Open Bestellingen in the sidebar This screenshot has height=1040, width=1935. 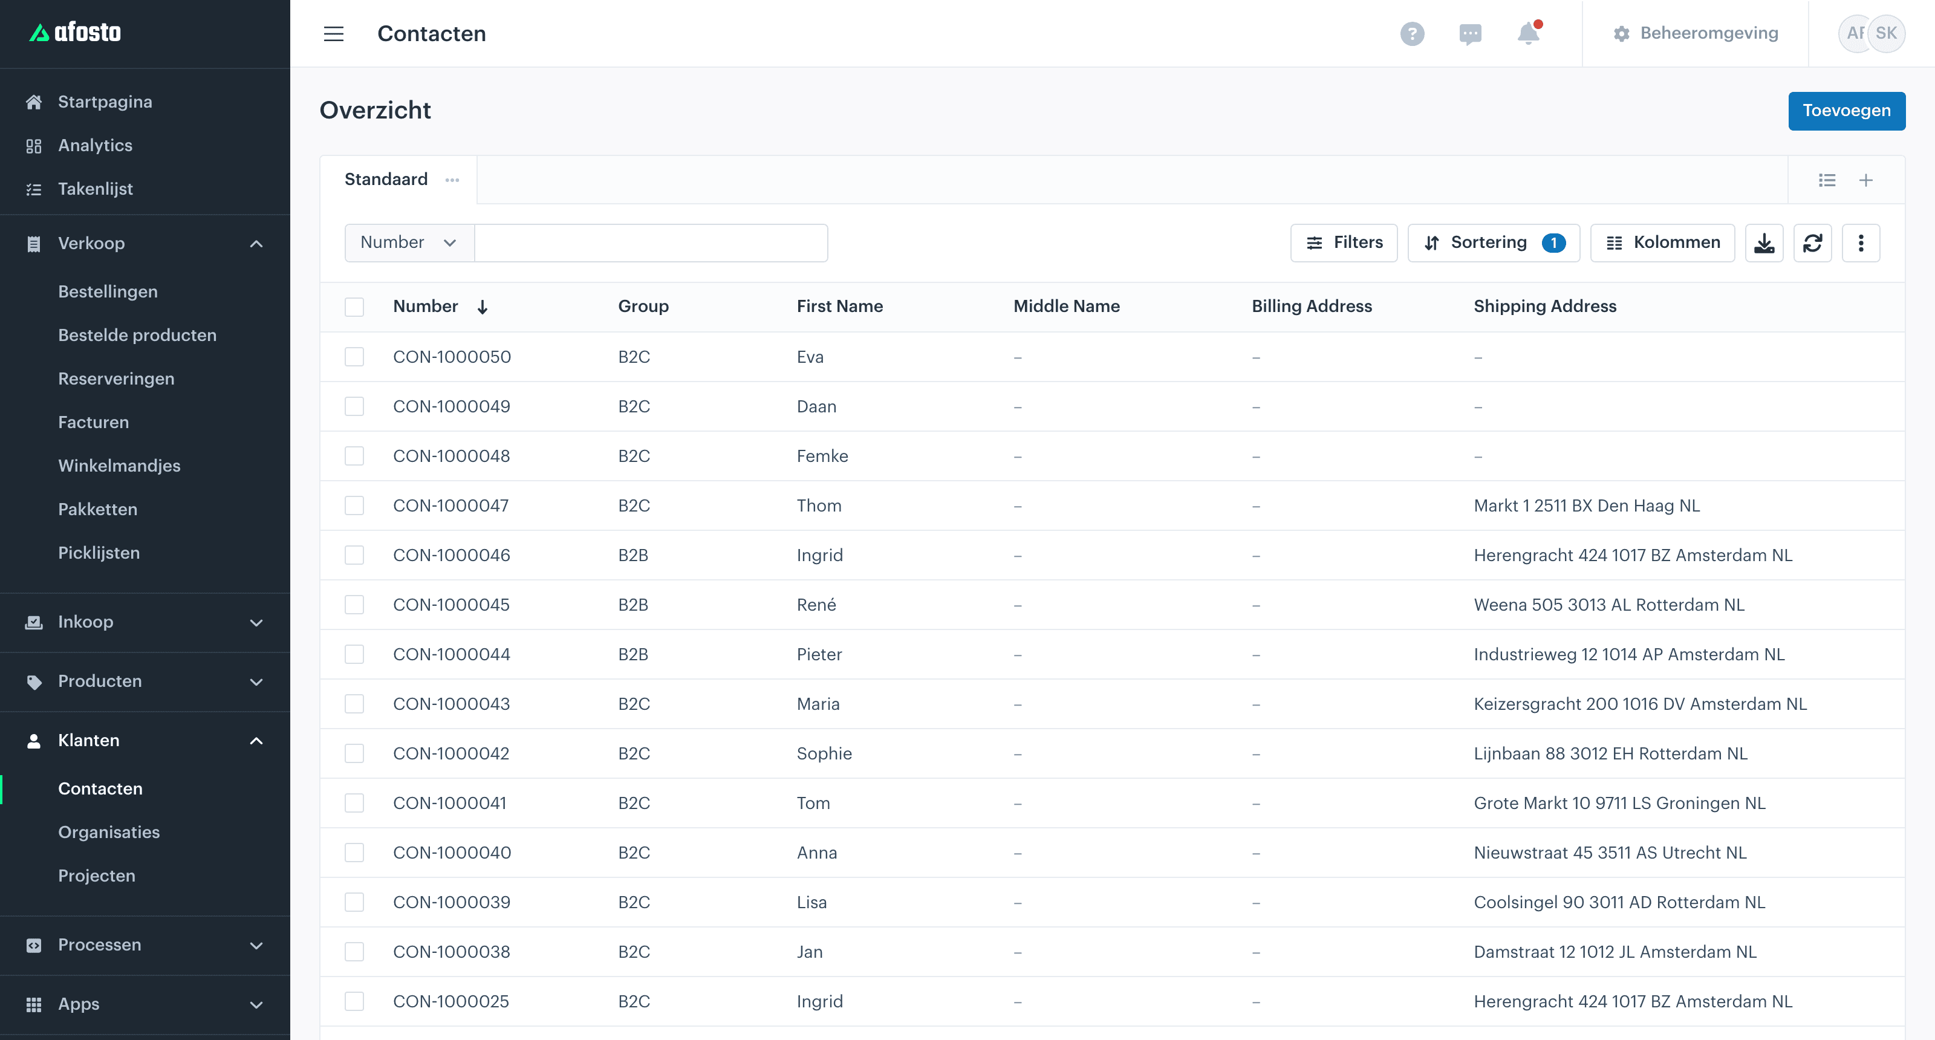(108, 291)
